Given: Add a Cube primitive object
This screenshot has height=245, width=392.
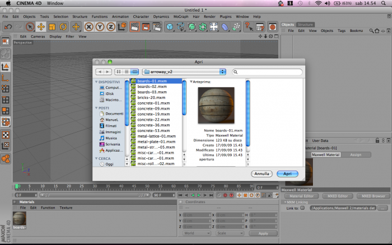Looking at the screenshot, I should click(170, 27).
